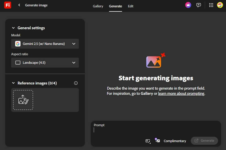Switch to the Gallery tab

[x=98, y=6]
